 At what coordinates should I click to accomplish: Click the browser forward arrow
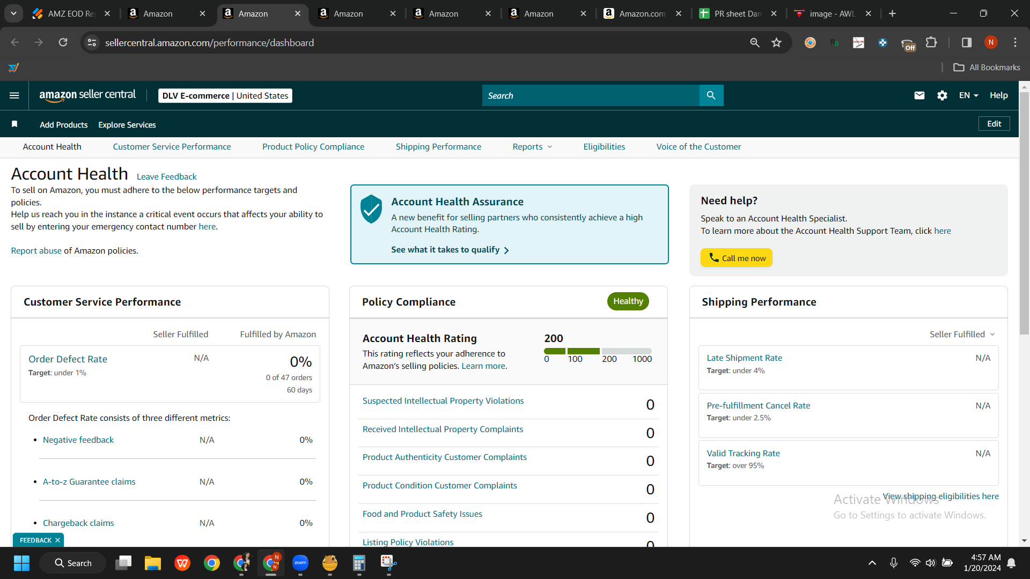(39, 42)
